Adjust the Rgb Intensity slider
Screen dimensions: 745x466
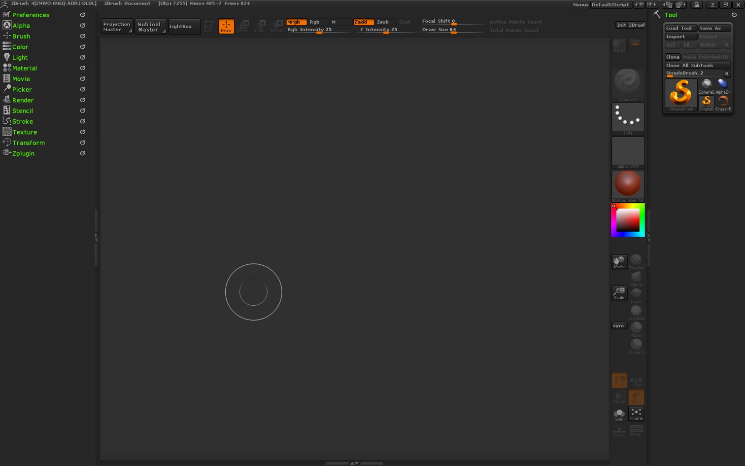coord(318,30)
